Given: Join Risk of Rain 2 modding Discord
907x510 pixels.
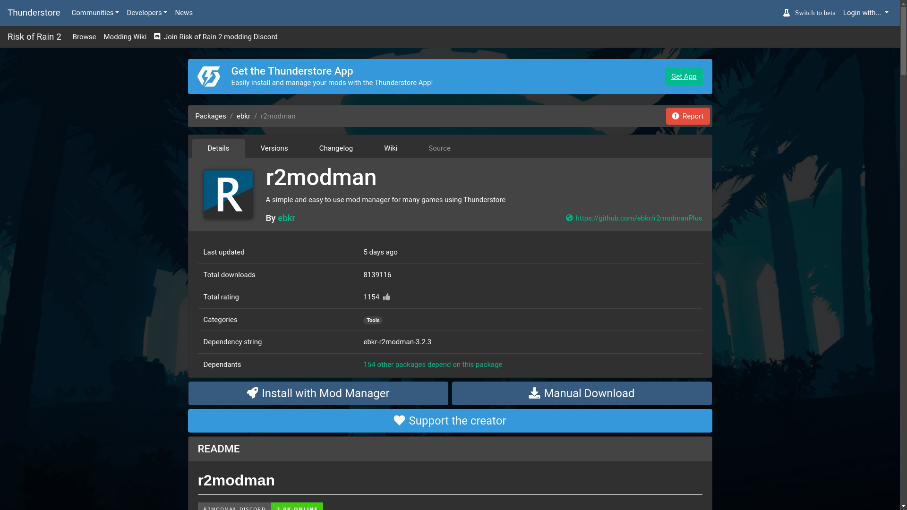Looking at the screenshot, I should click(216, 37).
